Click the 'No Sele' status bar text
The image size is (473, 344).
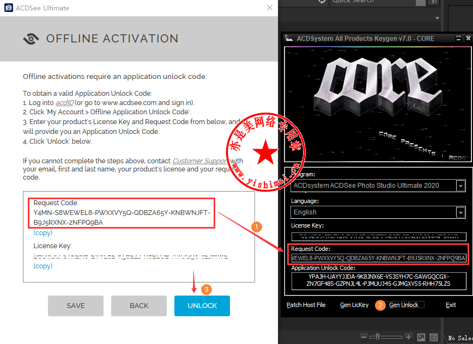(x=460, y=338)
